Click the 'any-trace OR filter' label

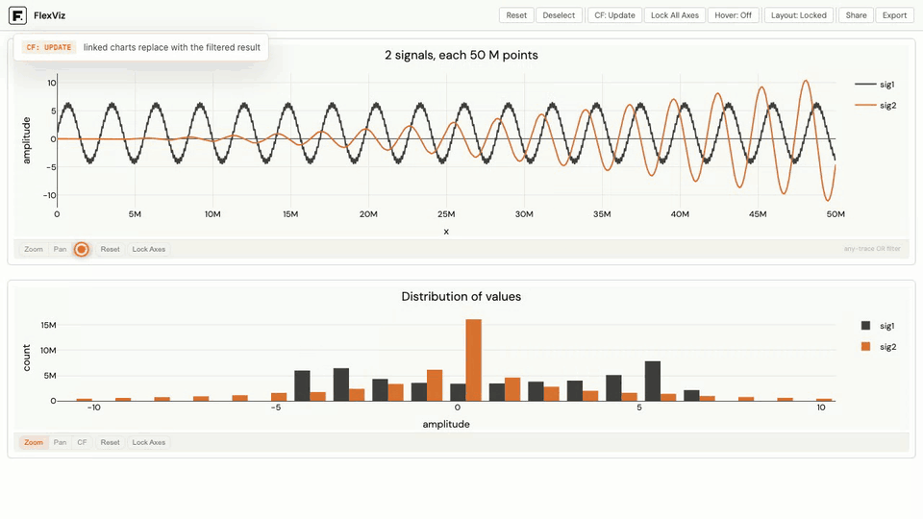(x=872, y=249)
